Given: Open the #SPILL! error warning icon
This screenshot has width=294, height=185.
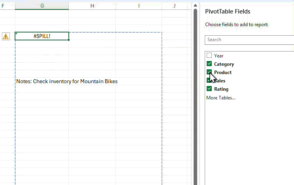Looking at the screenshot, I should point(6,36).
